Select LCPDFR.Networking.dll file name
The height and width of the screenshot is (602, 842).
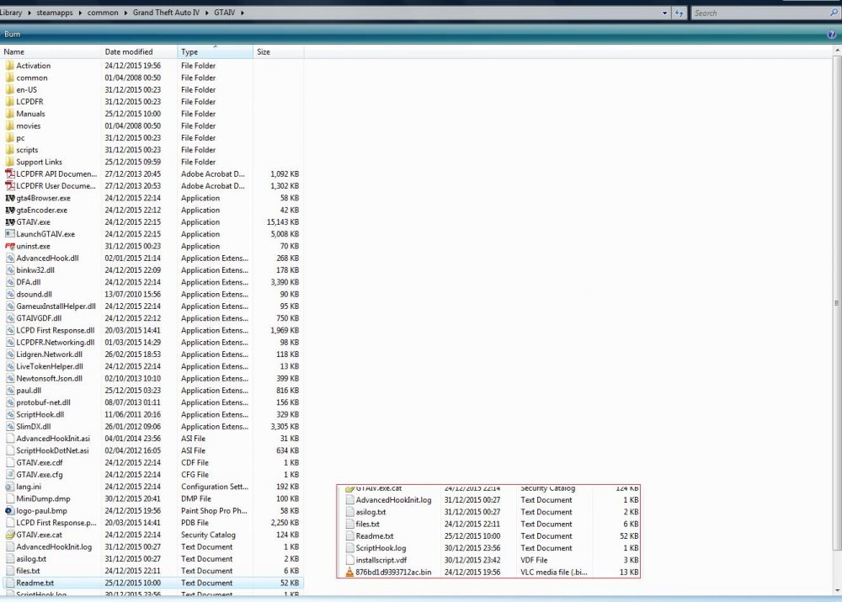(x=56, y=343)
